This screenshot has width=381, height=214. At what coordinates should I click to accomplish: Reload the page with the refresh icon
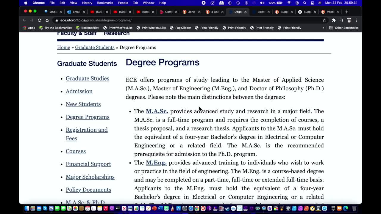[x=39, y=20]
